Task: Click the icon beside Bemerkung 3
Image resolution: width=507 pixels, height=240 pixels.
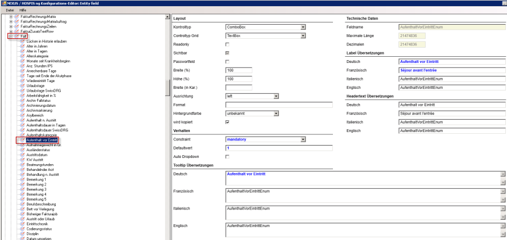Action: [x=23, y=189]
